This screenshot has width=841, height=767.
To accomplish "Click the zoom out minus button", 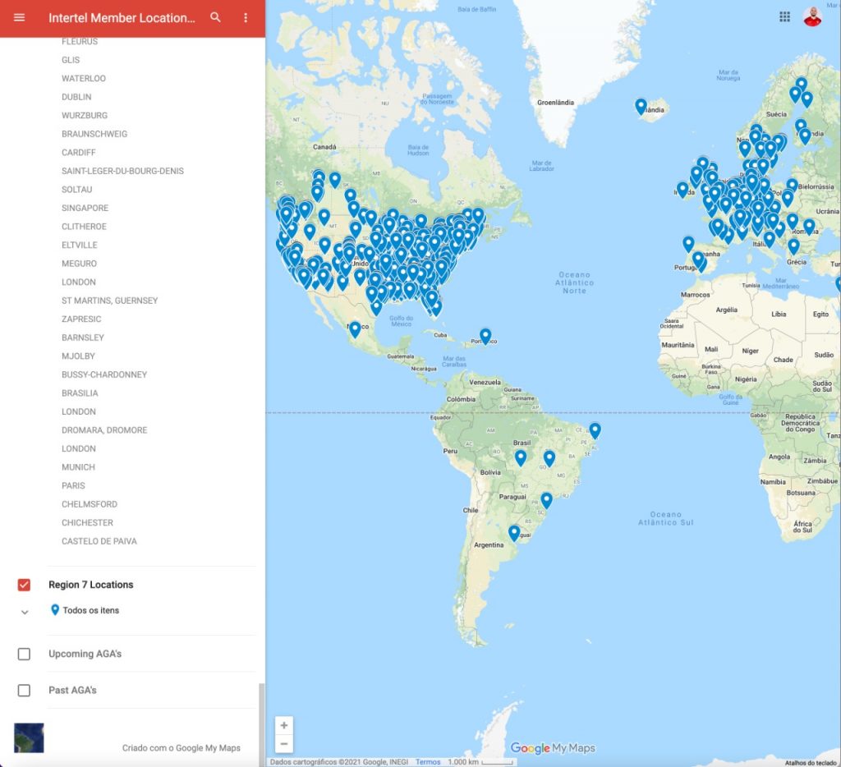I will 284,744.
